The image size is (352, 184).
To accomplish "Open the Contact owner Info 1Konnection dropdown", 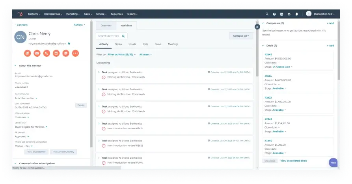I will tap(26, 98).
